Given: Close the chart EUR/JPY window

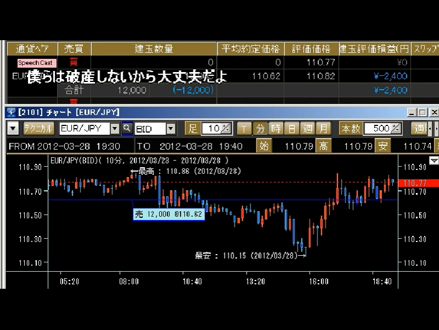Looking at the screenshot, I should point(434,112).
